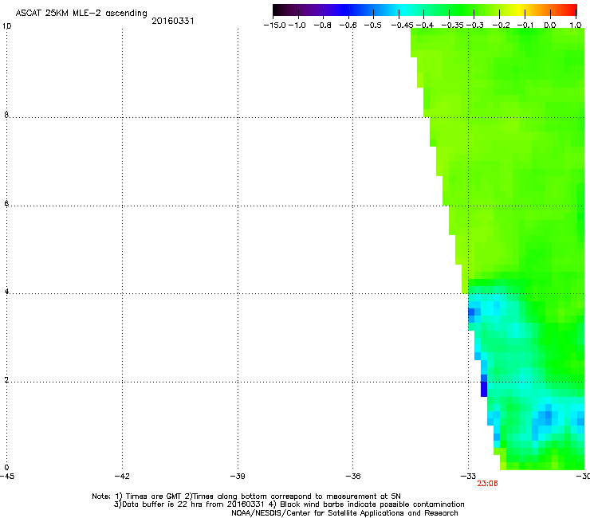The height and width of the screenshot is (518, 590).
Task: Click the colorbar label -0.8
Action: (x=322, y=26)
